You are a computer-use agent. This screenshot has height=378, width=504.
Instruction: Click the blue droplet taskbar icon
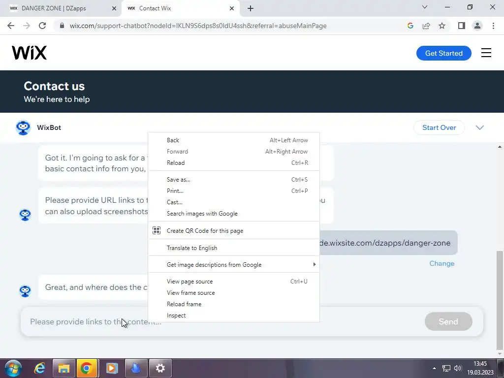[x=136, y=368]
